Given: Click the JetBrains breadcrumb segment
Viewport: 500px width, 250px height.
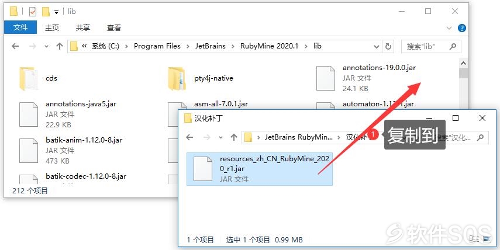Looking at the screenshot, I should 211,46.
